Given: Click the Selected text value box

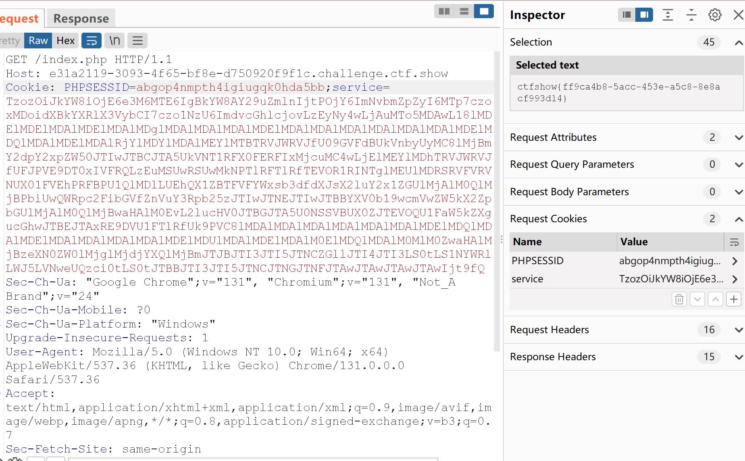Looking at the screenshot, I should click(626, 93).
